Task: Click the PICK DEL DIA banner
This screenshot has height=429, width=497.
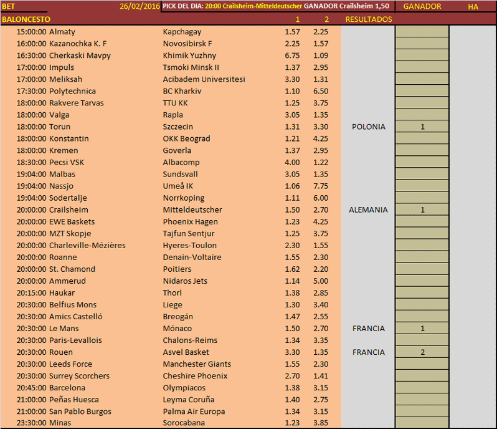Action: click(x=276, y=6)
